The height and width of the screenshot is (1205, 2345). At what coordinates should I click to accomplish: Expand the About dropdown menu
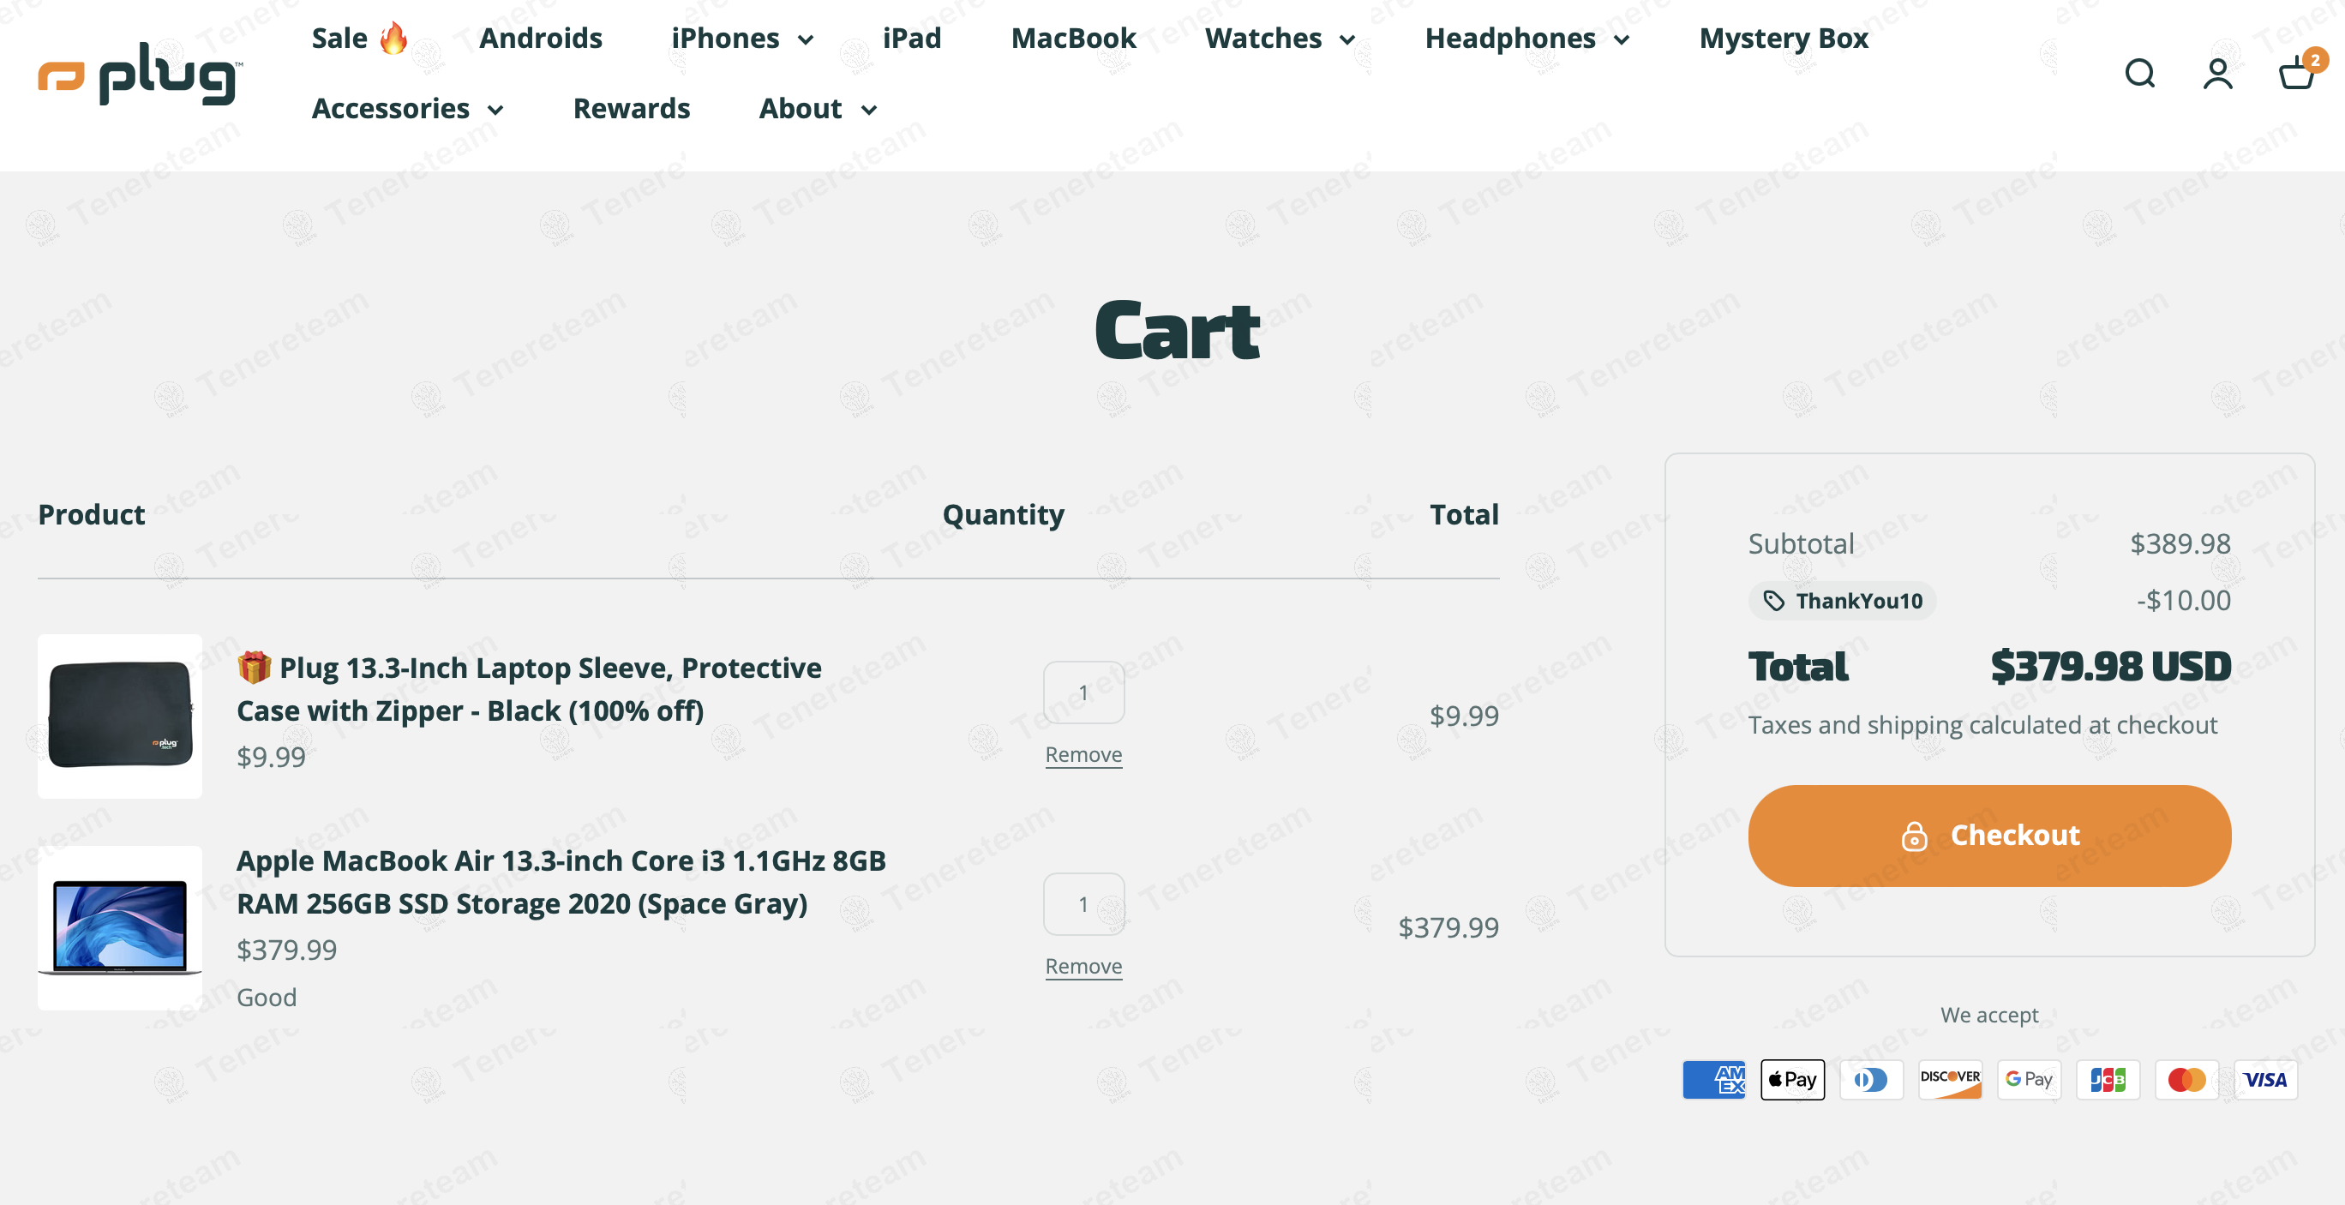(x=818, y=108)
